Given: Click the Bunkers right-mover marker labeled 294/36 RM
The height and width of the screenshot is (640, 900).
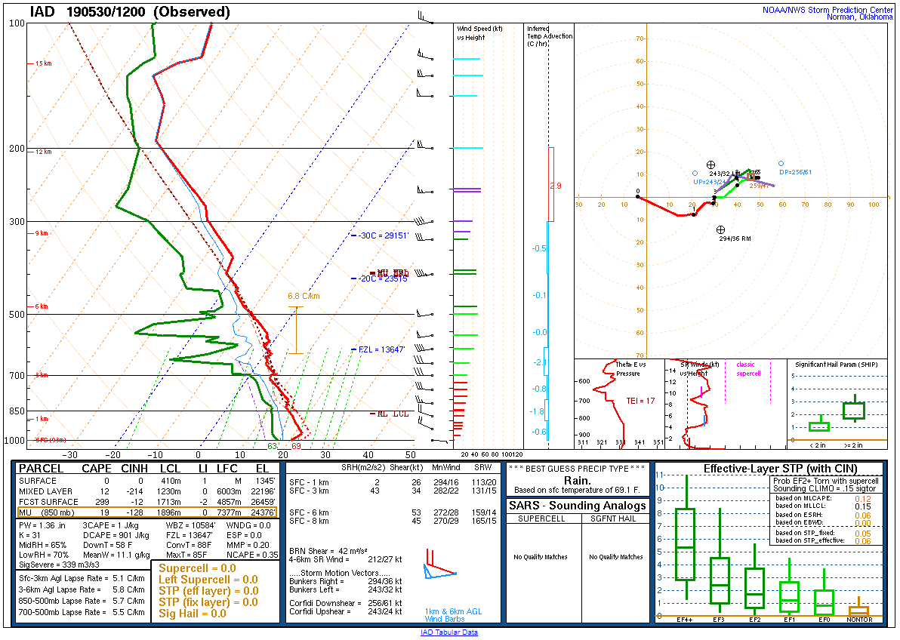Looking at the screenshot, I should tap(721, 229).
